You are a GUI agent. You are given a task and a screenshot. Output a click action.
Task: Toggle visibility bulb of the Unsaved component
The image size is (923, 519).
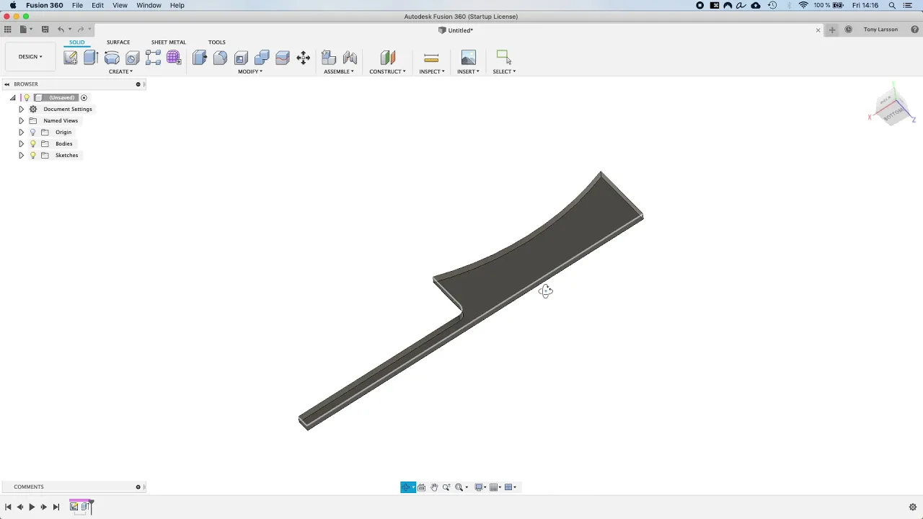[27, 97]
